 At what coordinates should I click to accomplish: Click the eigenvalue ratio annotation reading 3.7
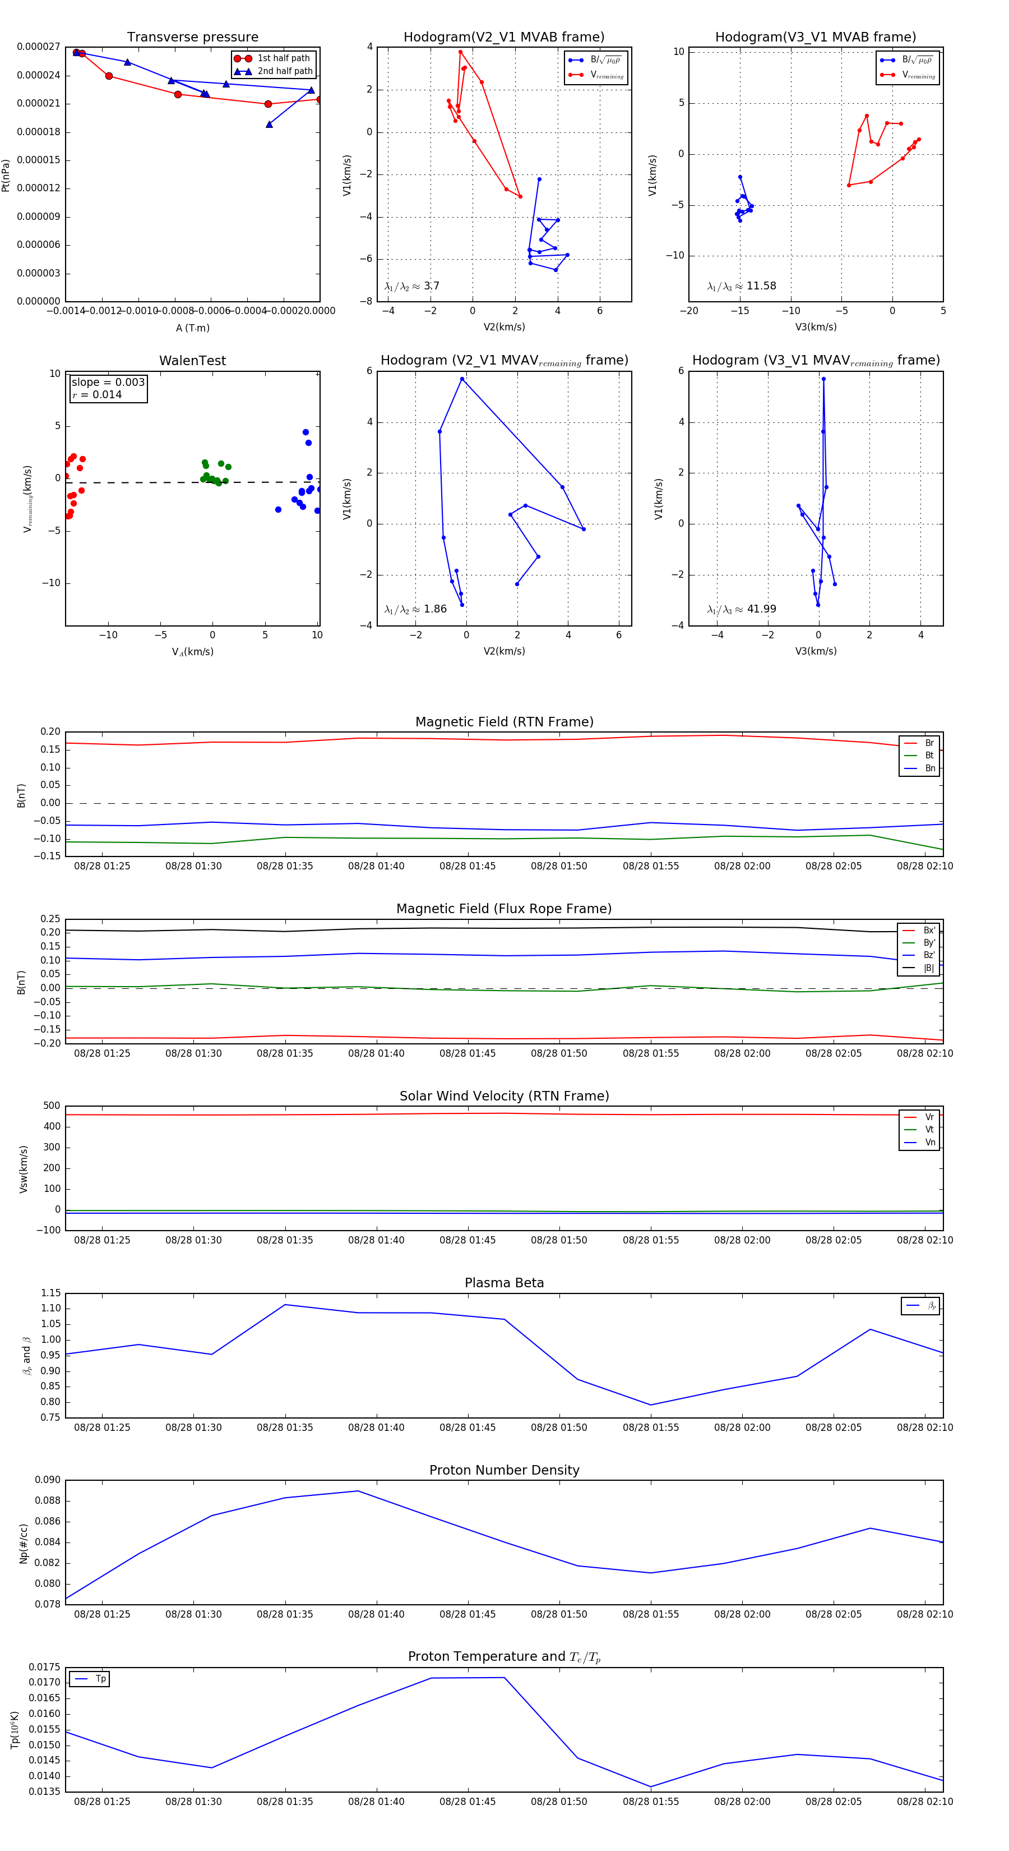pos(411,286)
